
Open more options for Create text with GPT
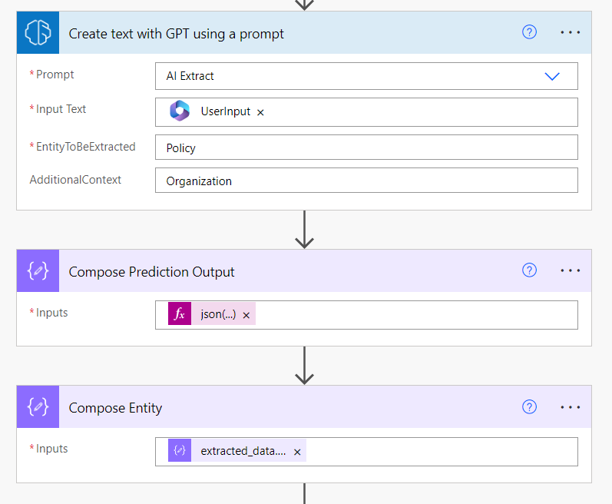pyautogui.click(x=571, y=32)
